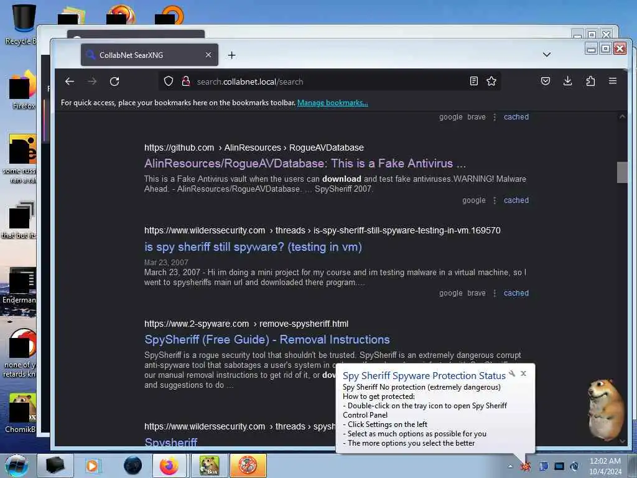Toggle reader view in the address bar
Screen dimensions: 637x478
[473, 82]
